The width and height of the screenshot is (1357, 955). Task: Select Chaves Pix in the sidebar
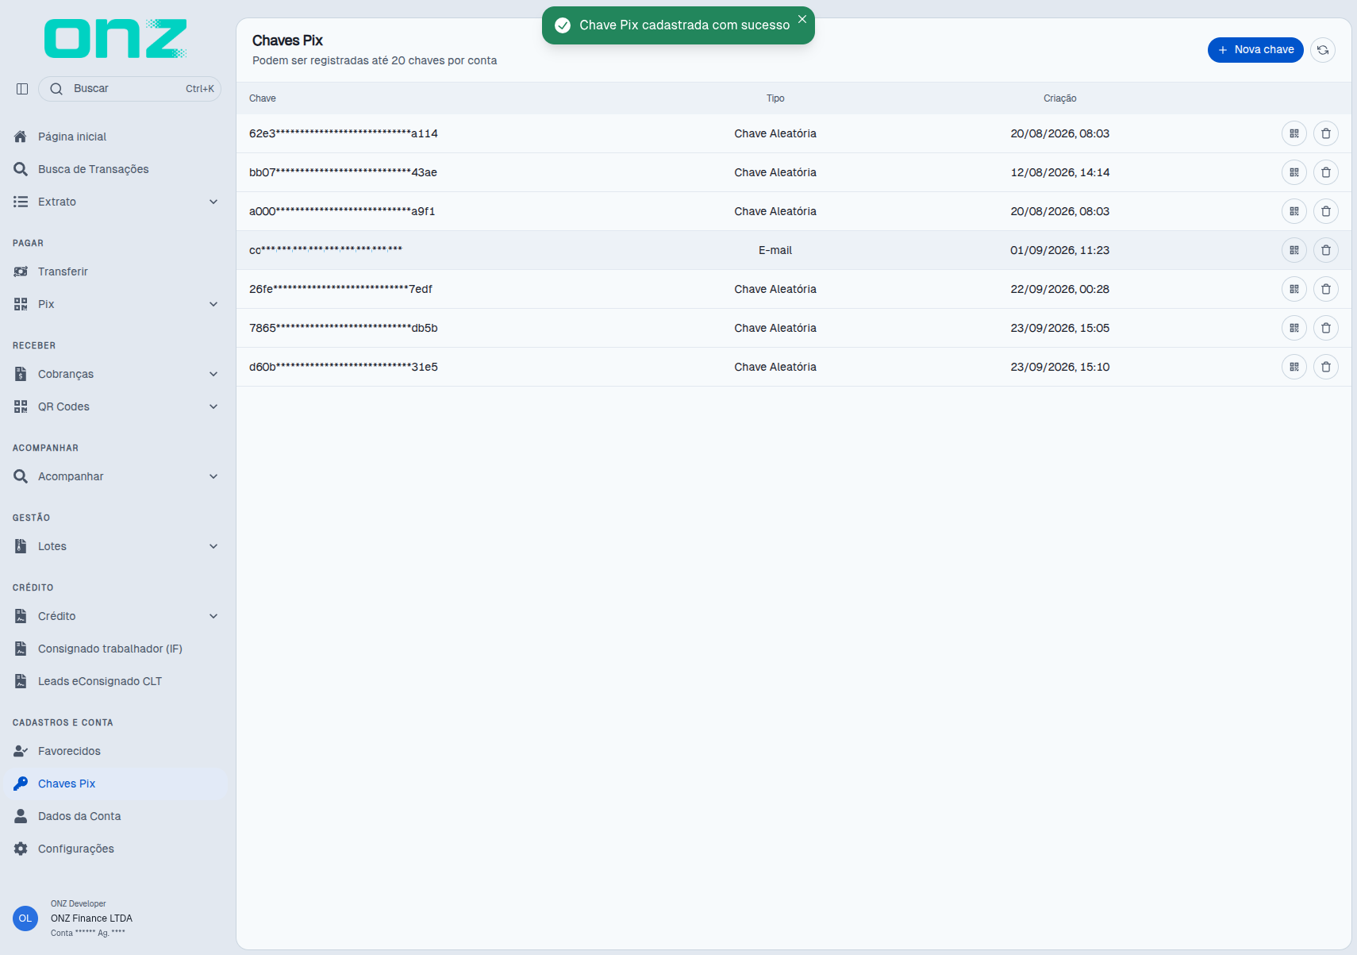click(x=116, y=784)
